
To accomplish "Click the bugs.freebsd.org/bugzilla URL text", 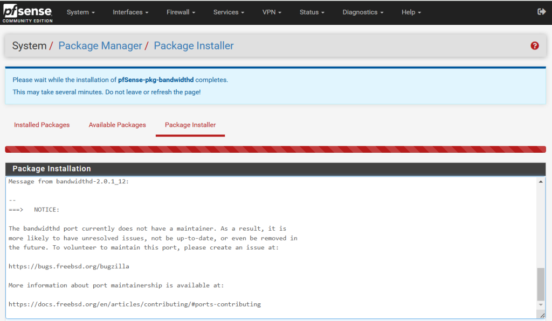I will (69, 267).
